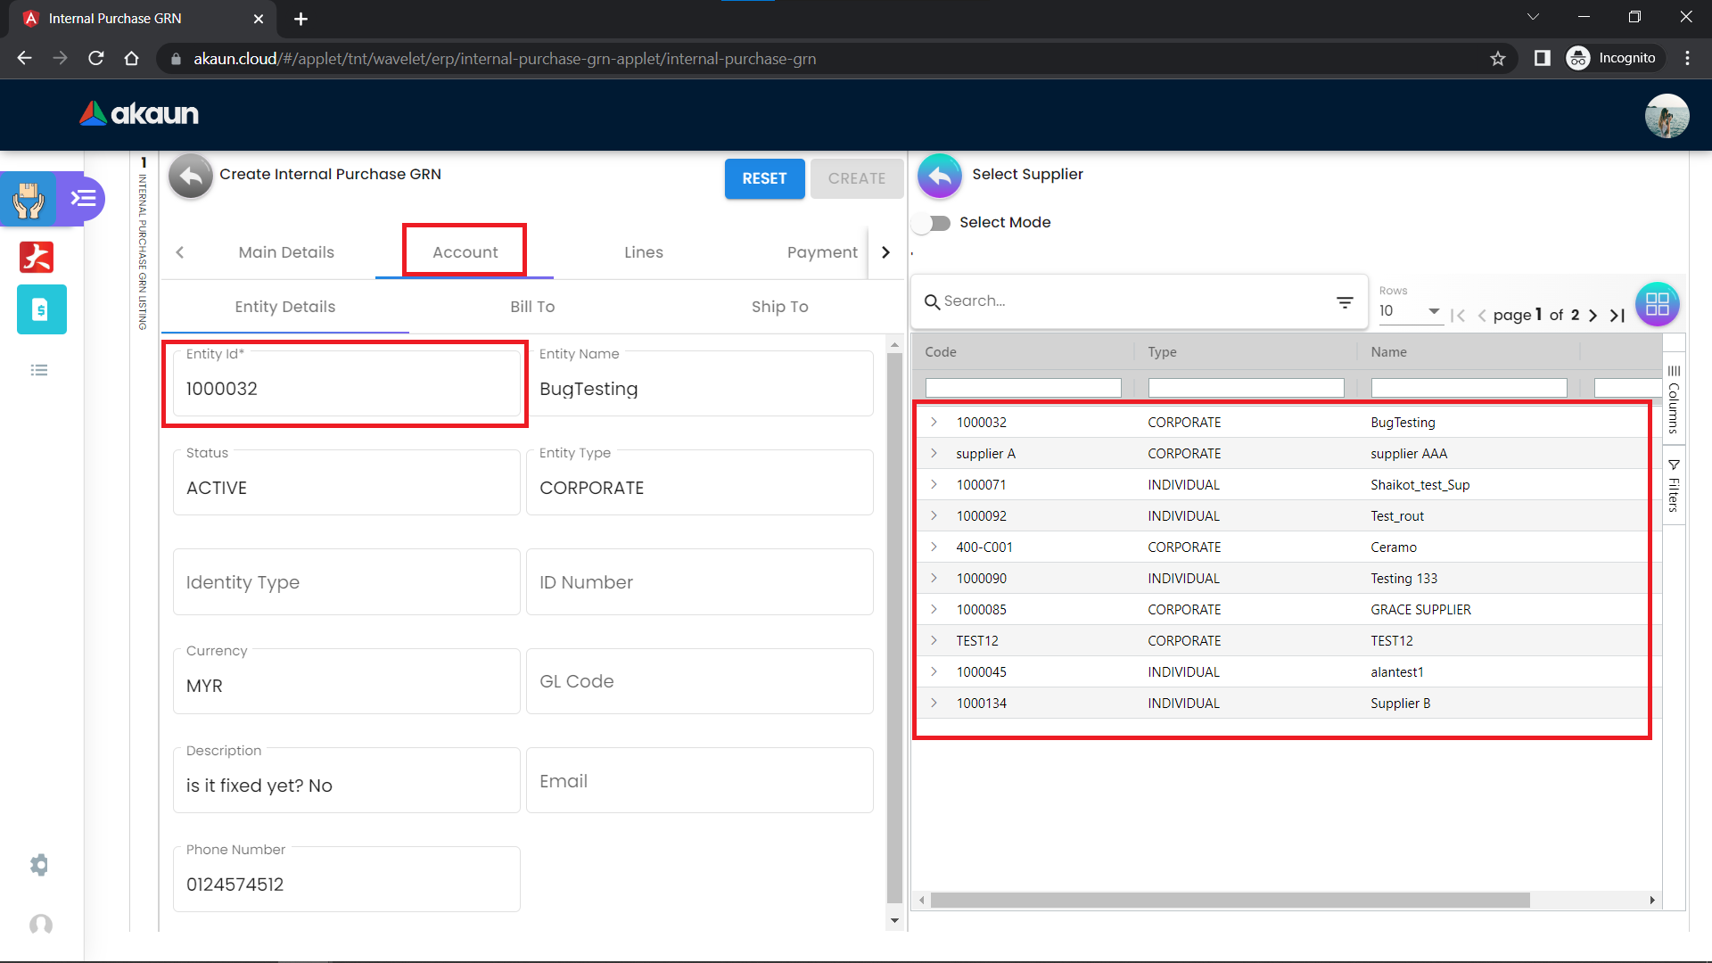Collapse the purple menu toggle in the sidebar

tap(84, 198)
